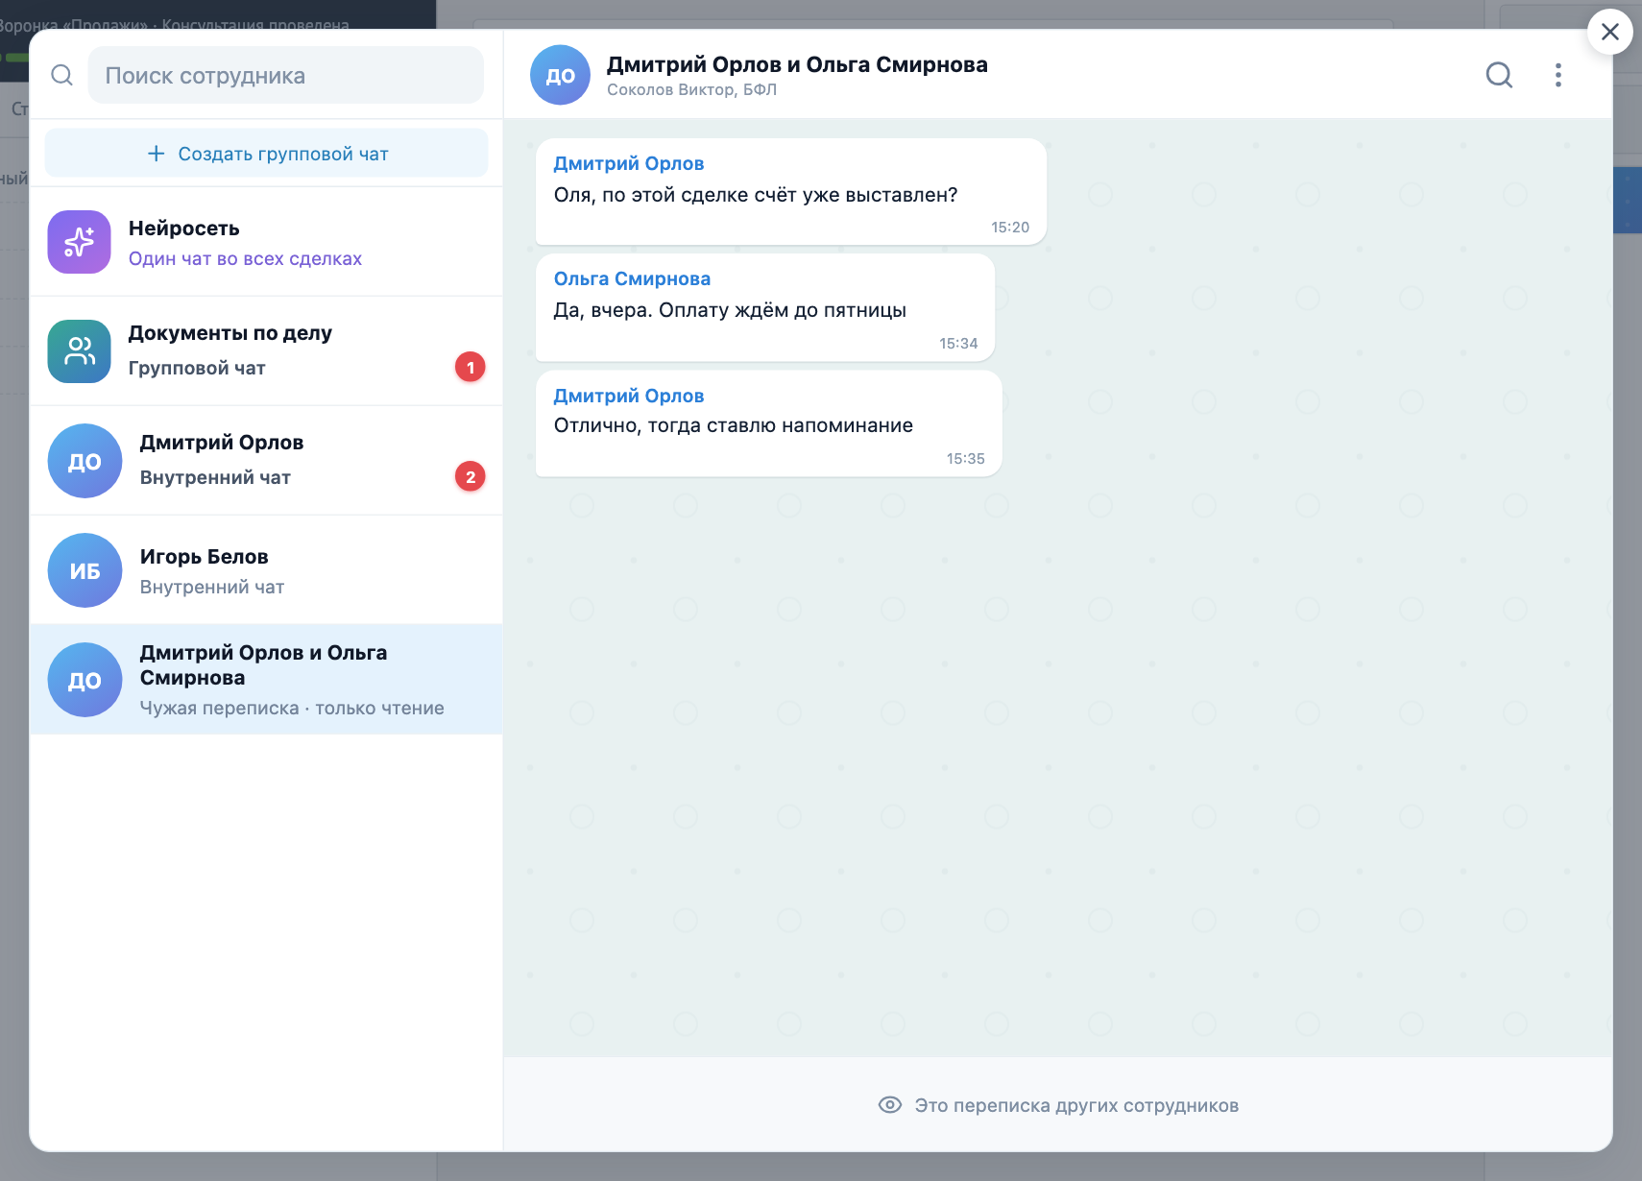Click 'Один чат во всех сделках' subtitle
The height and width of the screenshot is (1181, 1642).
(x=245, y=258)
